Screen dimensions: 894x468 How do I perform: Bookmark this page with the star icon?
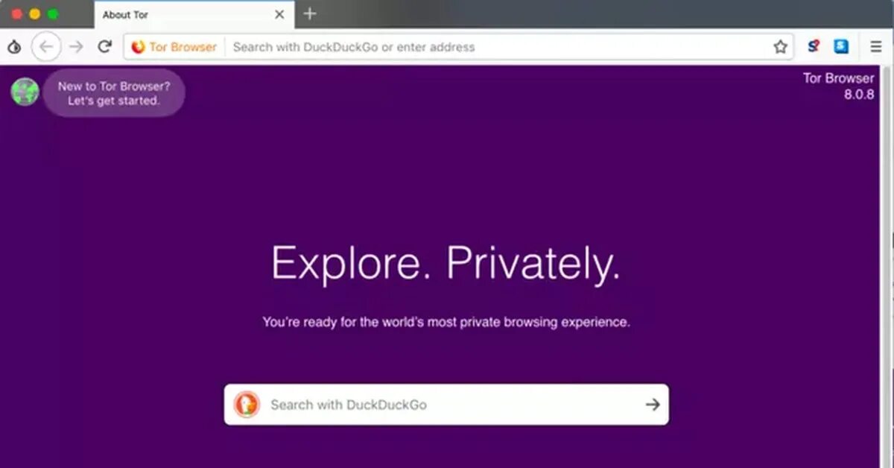click(x=780, y=47)
